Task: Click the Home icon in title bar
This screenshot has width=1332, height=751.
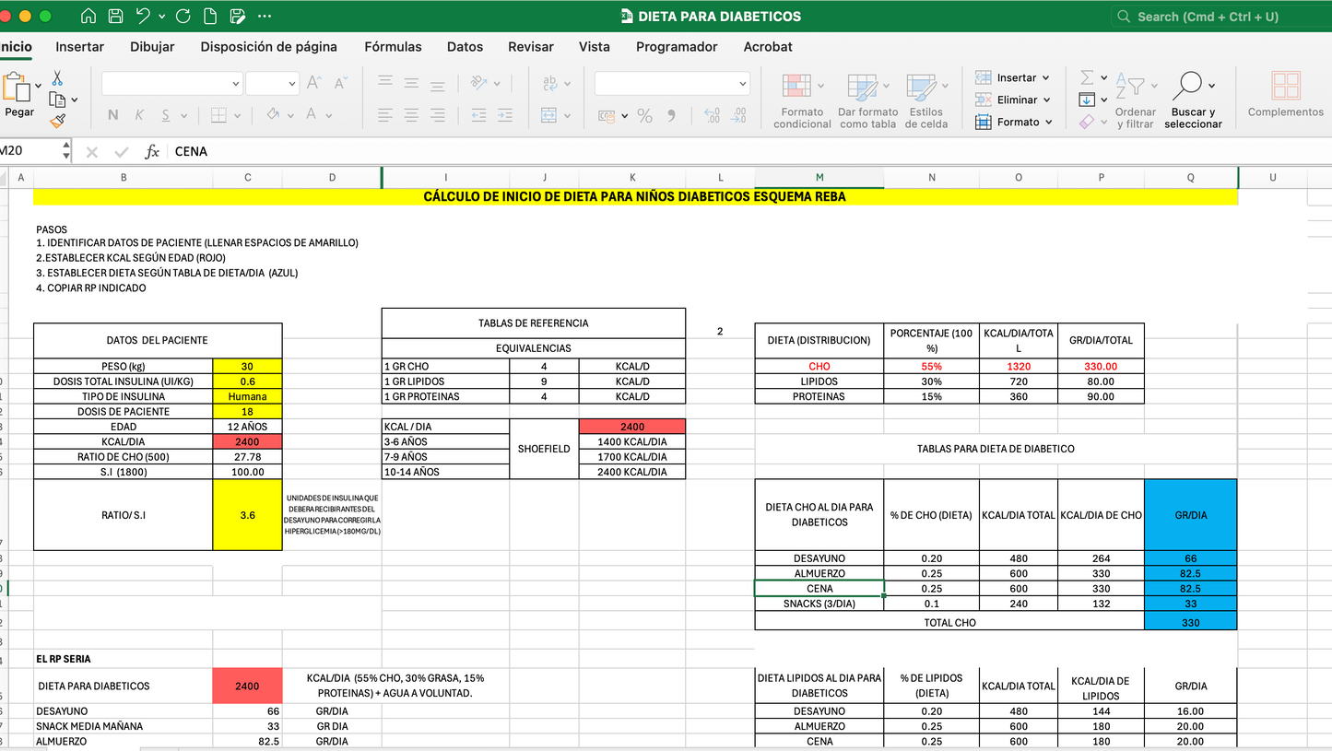Action: point(88,17)
